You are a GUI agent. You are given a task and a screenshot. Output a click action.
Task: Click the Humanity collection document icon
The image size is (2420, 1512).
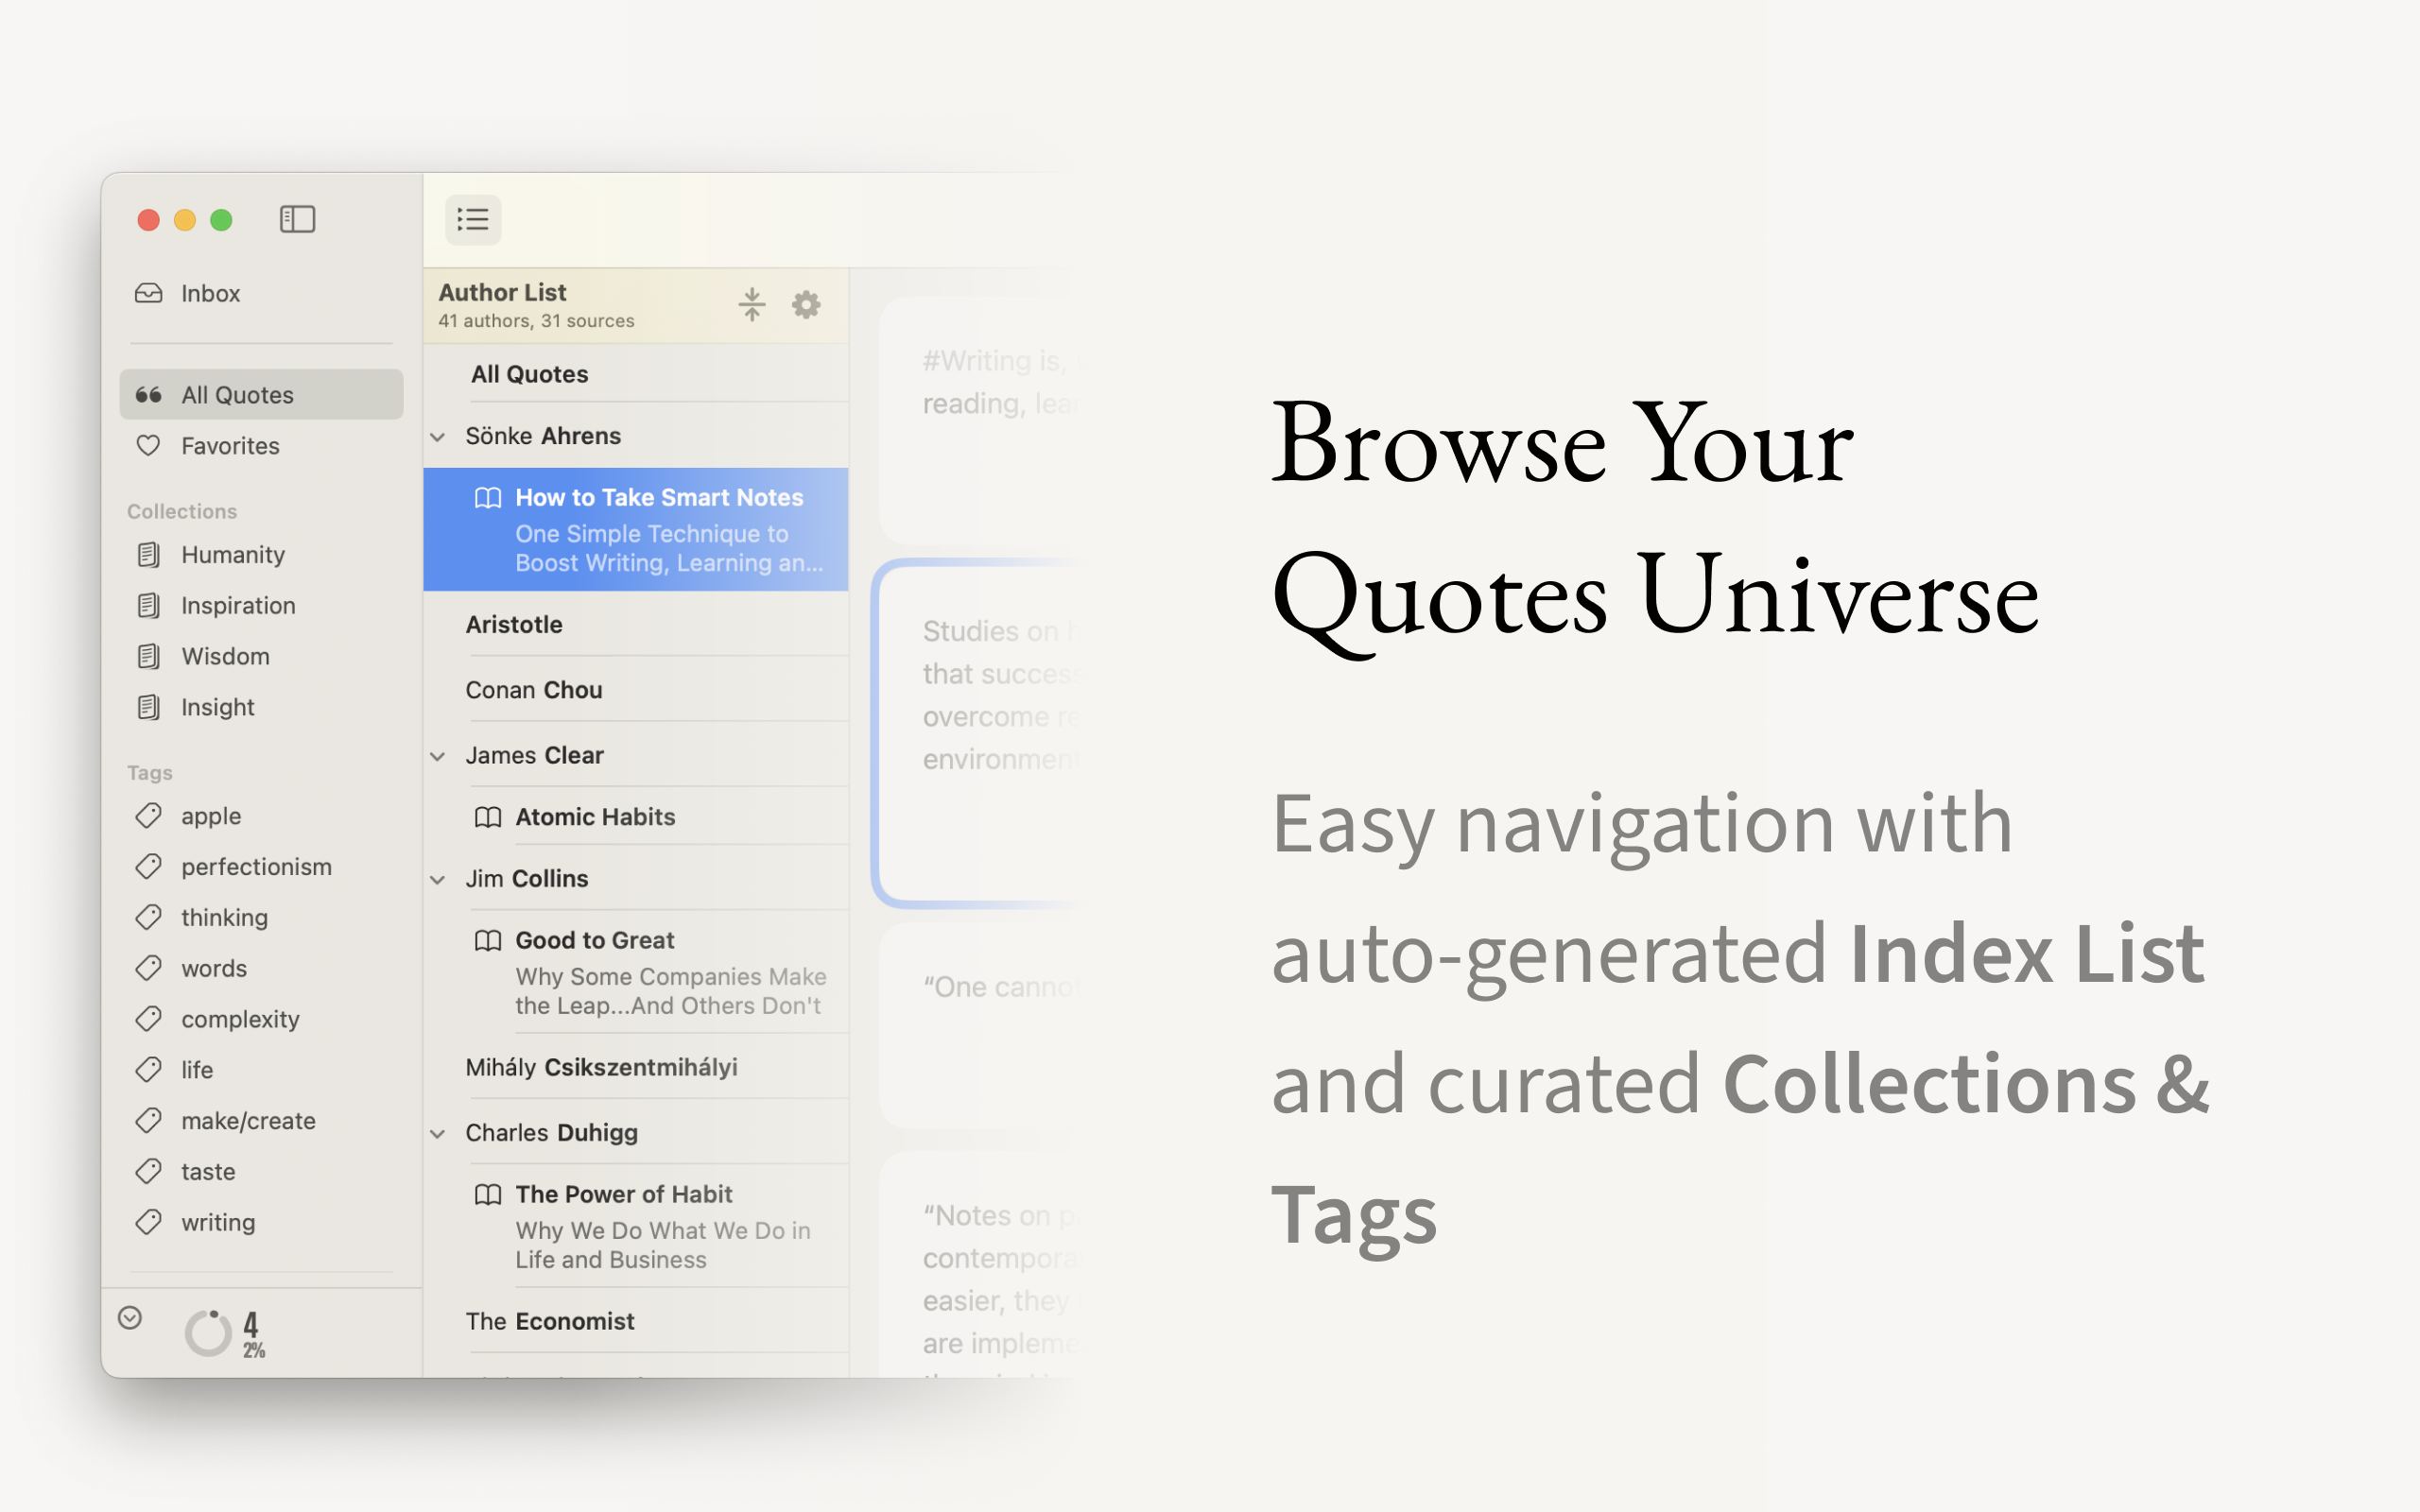(x=149, y=554)
